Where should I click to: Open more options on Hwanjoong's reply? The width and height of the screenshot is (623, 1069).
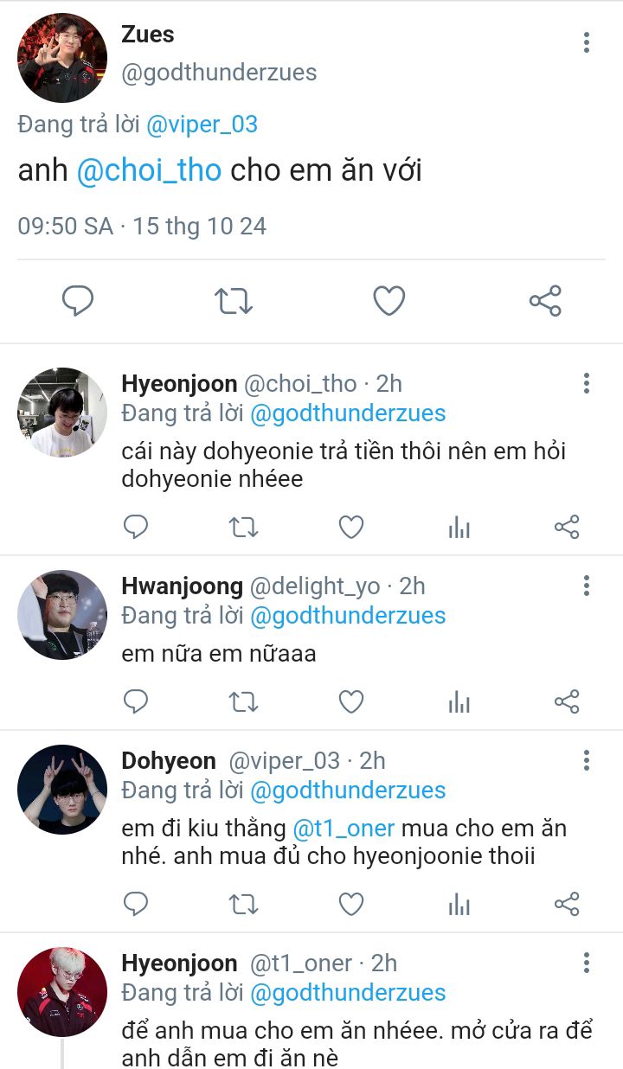(587, 586)
